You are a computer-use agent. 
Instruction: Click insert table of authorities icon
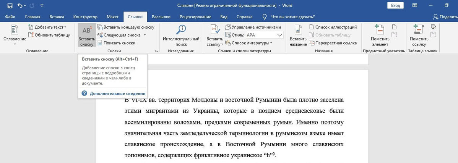click(x=434, y=27)
